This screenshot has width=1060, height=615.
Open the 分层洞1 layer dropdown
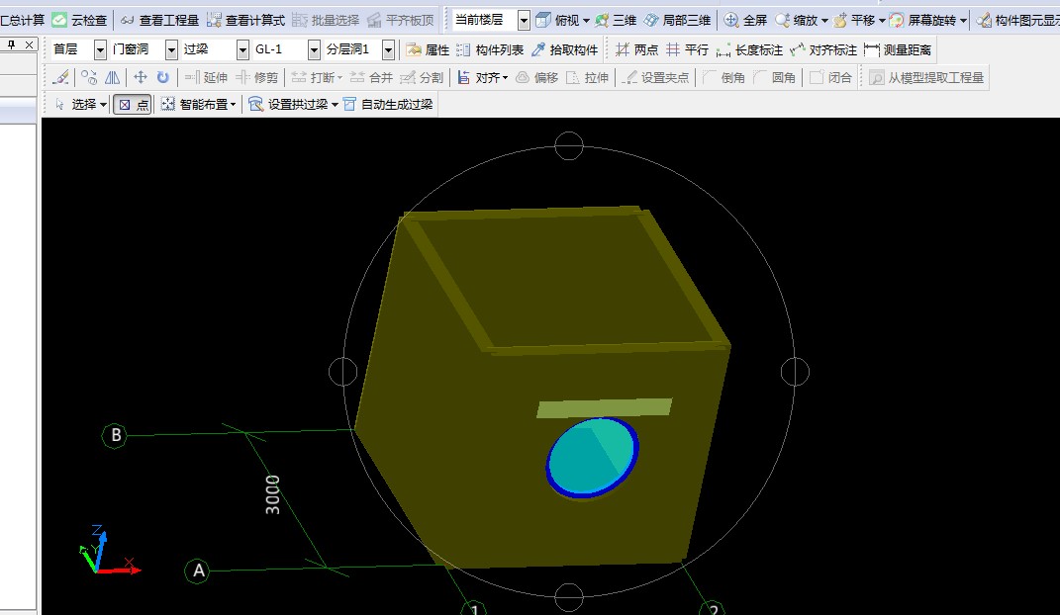click(x=388, y=49)
